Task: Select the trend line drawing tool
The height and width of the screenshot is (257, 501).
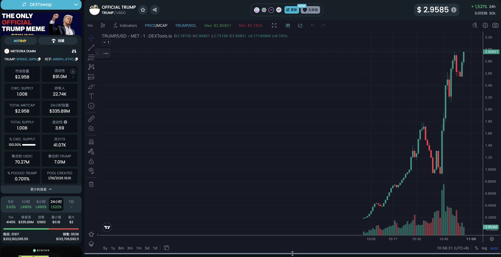Action: coord(91,47)
